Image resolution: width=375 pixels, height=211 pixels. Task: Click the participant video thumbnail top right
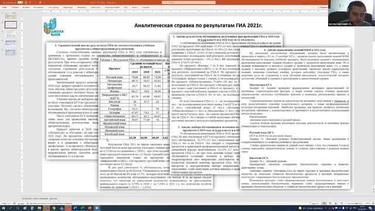click(352, 13)
